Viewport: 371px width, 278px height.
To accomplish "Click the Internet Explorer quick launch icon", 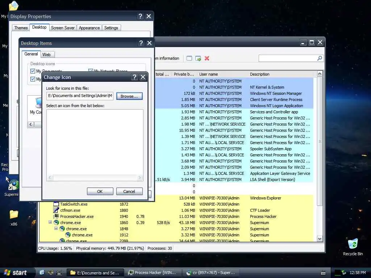I will click(42, 273).
